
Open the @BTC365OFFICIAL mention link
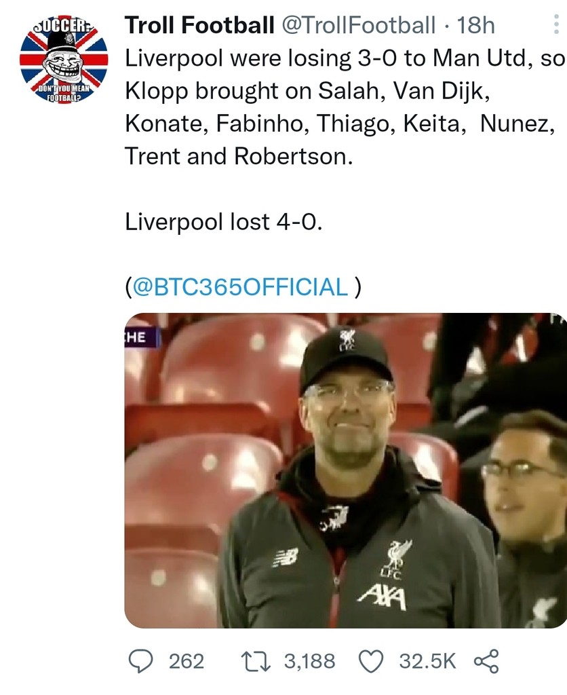coord(241,286)
